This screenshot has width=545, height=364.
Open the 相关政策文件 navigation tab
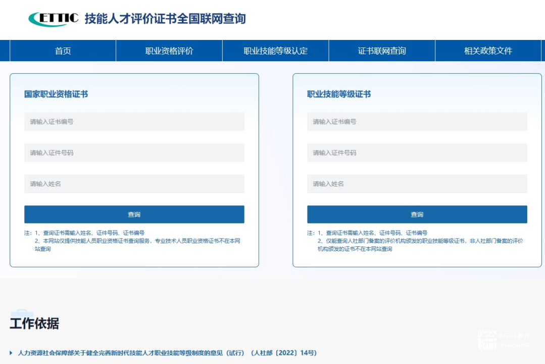tap(488, 51)
